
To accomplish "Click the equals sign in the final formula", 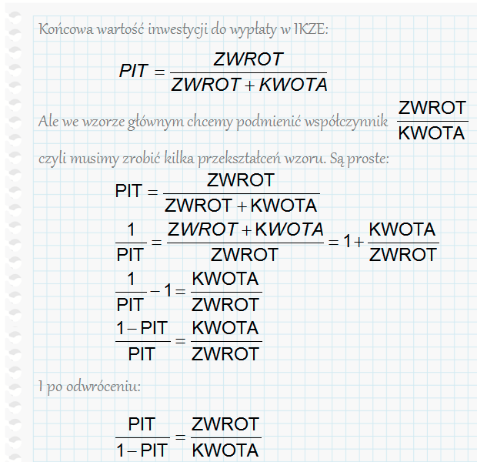I will pyautogui.click(x=180, y=437).
